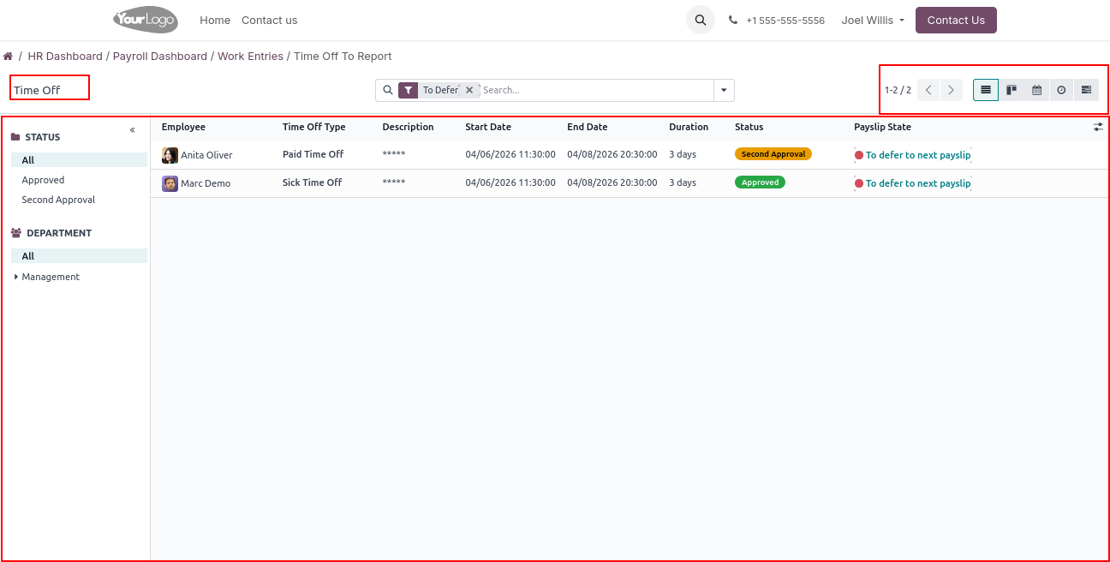
Task: Go to Payroll Dashboard breadcrumb
Action: click(x=160, y=57)
